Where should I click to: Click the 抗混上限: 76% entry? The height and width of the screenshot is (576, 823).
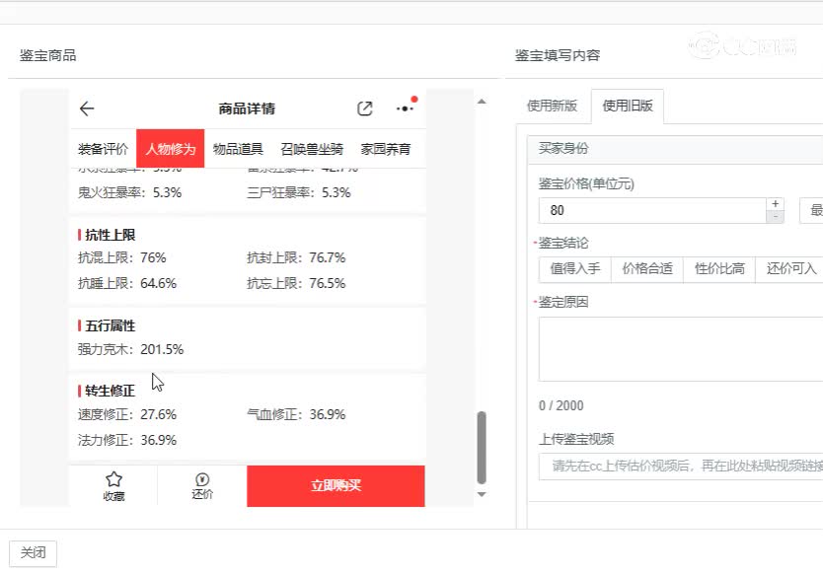(121, 258)
